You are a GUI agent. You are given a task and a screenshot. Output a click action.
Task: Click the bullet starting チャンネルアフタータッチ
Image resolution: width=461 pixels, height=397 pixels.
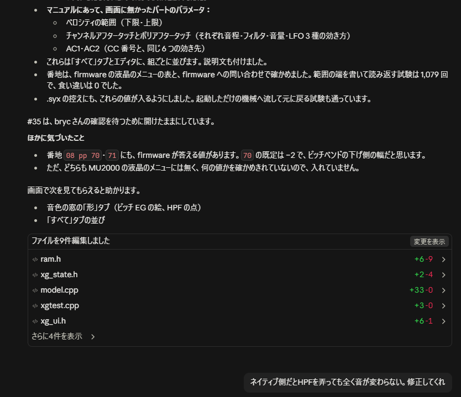208,35
